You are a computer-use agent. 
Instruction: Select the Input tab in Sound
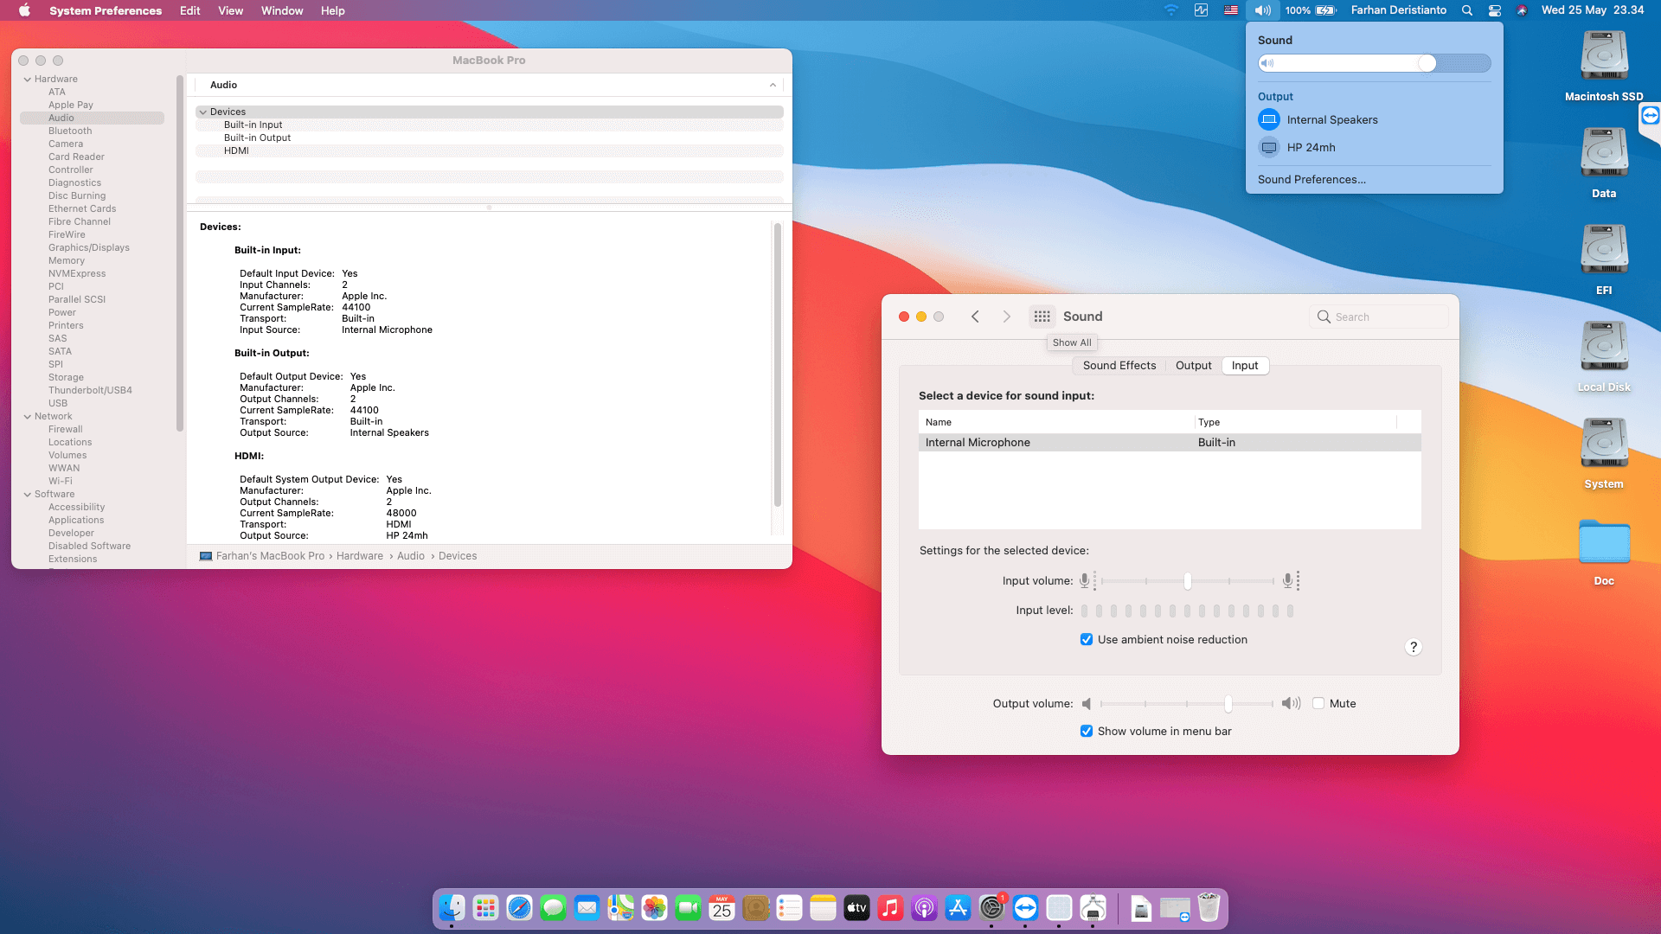pyautogui.click(x=1245, y=366)
